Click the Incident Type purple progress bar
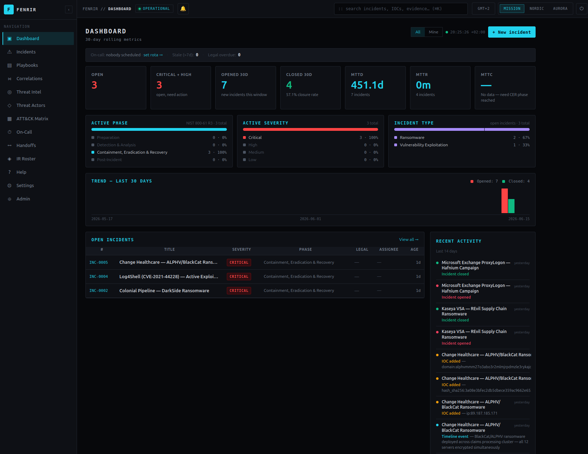The image size is (588, 454). 462,129
